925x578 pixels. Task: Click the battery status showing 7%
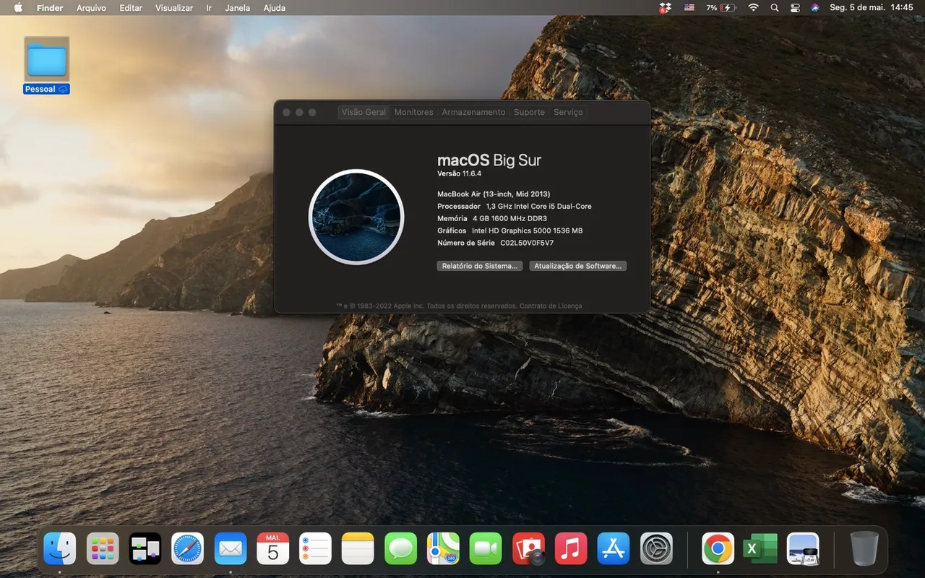tap(720, 7)
